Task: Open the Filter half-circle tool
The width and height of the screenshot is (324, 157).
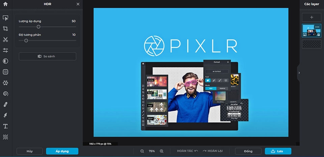Action: (x=5, y=61)
